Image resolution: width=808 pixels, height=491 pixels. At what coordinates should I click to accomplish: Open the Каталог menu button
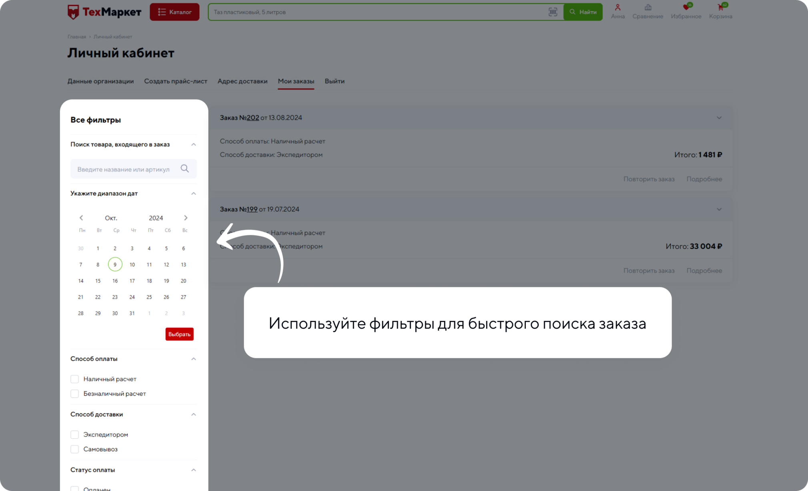(174, 12)
